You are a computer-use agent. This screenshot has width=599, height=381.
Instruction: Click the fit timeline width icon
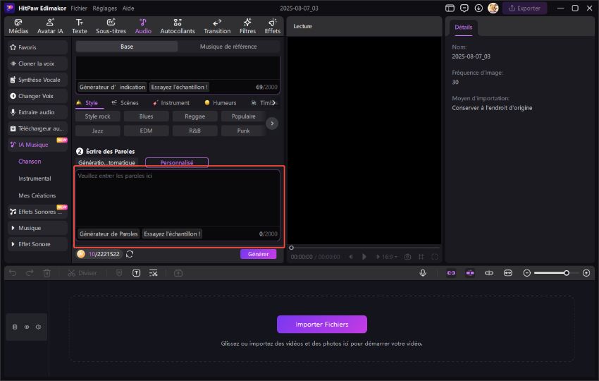pos(507,273)
